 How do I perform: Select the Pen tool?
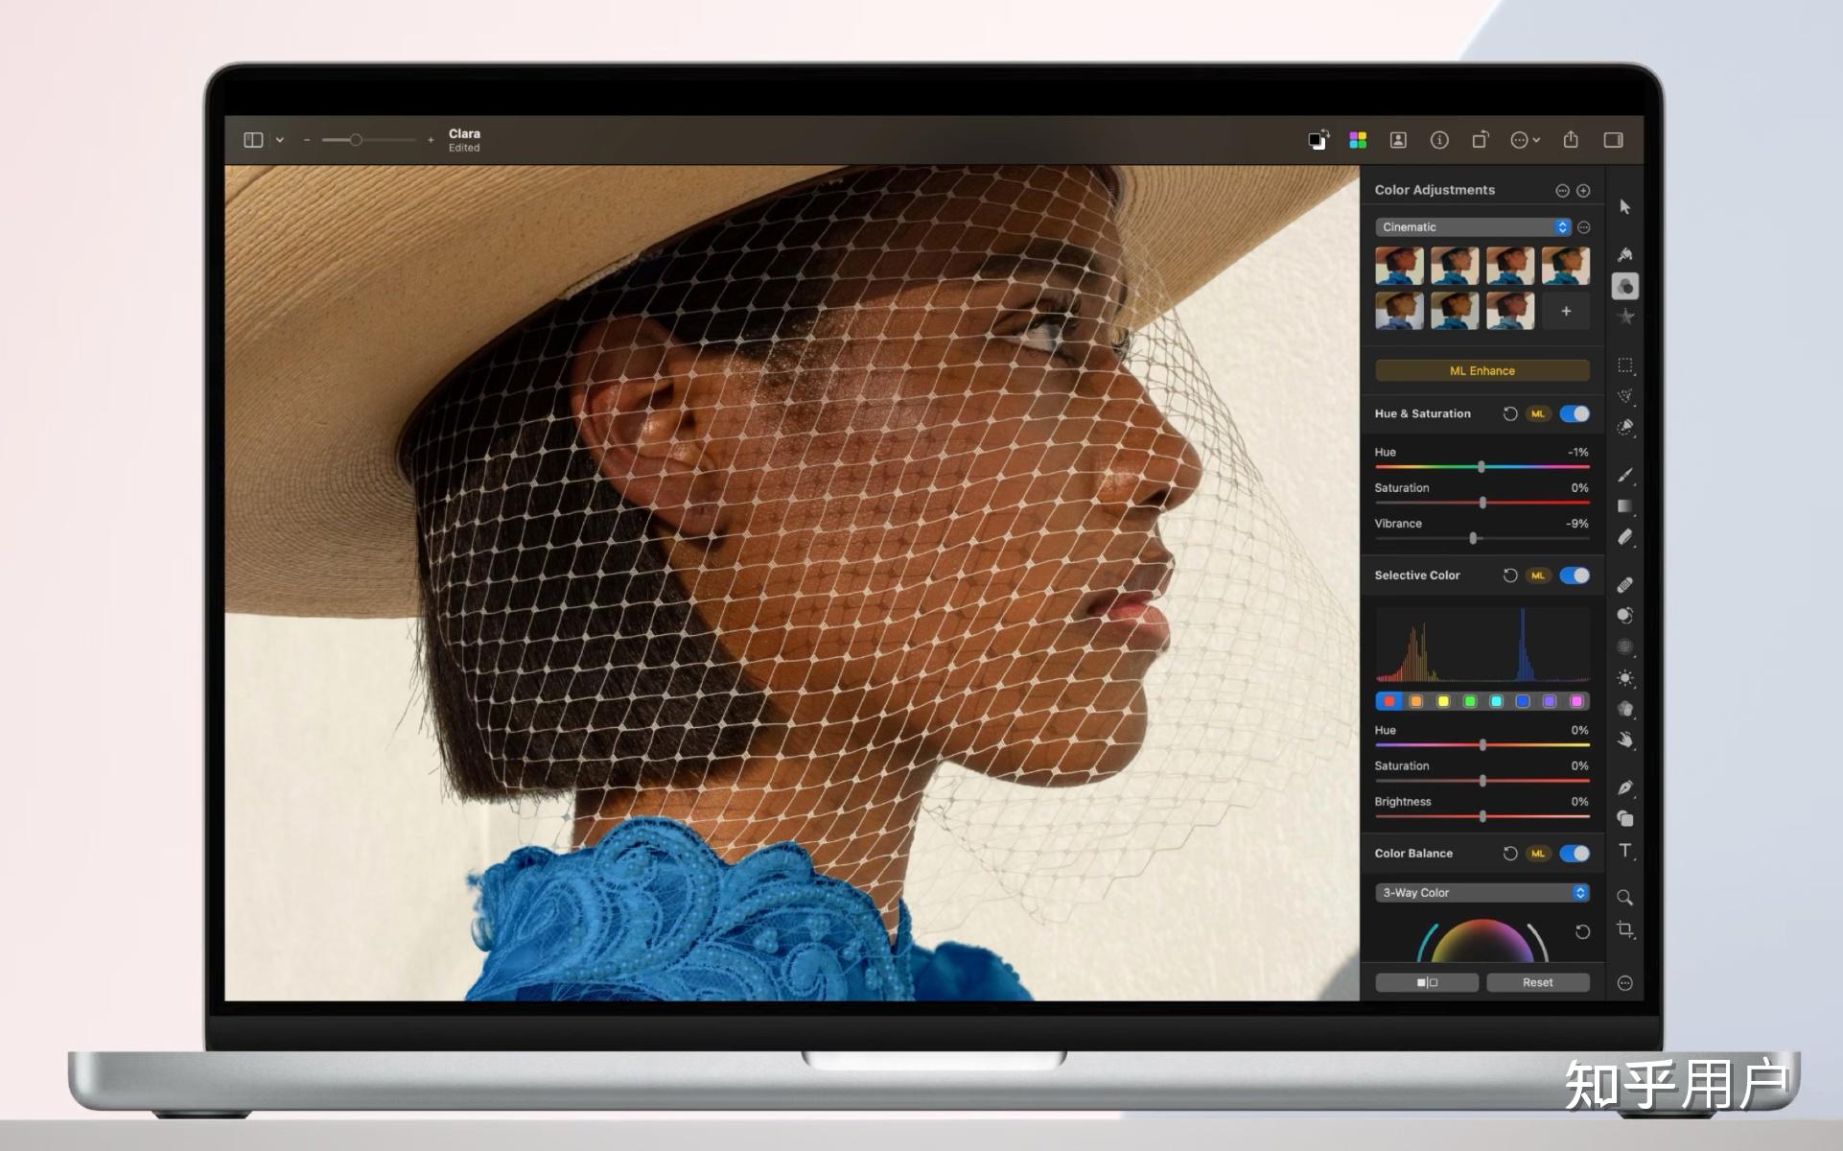(x=1625, y=787)
